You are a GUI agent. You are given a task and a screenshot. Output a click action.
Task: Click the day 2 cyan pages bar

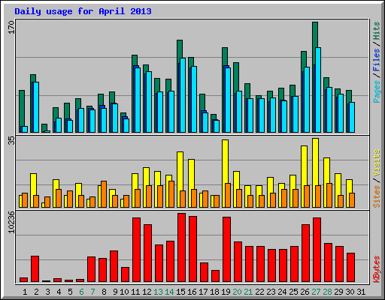tap(36, 107)
